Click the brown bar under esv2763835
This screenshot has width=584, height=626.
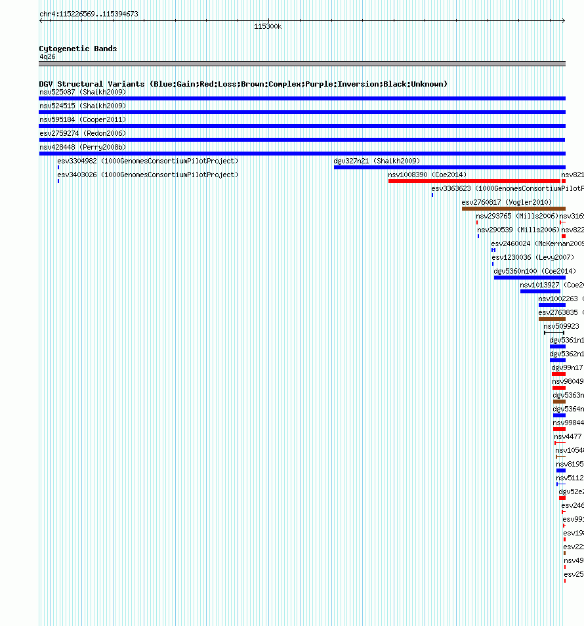click(552, 319)
